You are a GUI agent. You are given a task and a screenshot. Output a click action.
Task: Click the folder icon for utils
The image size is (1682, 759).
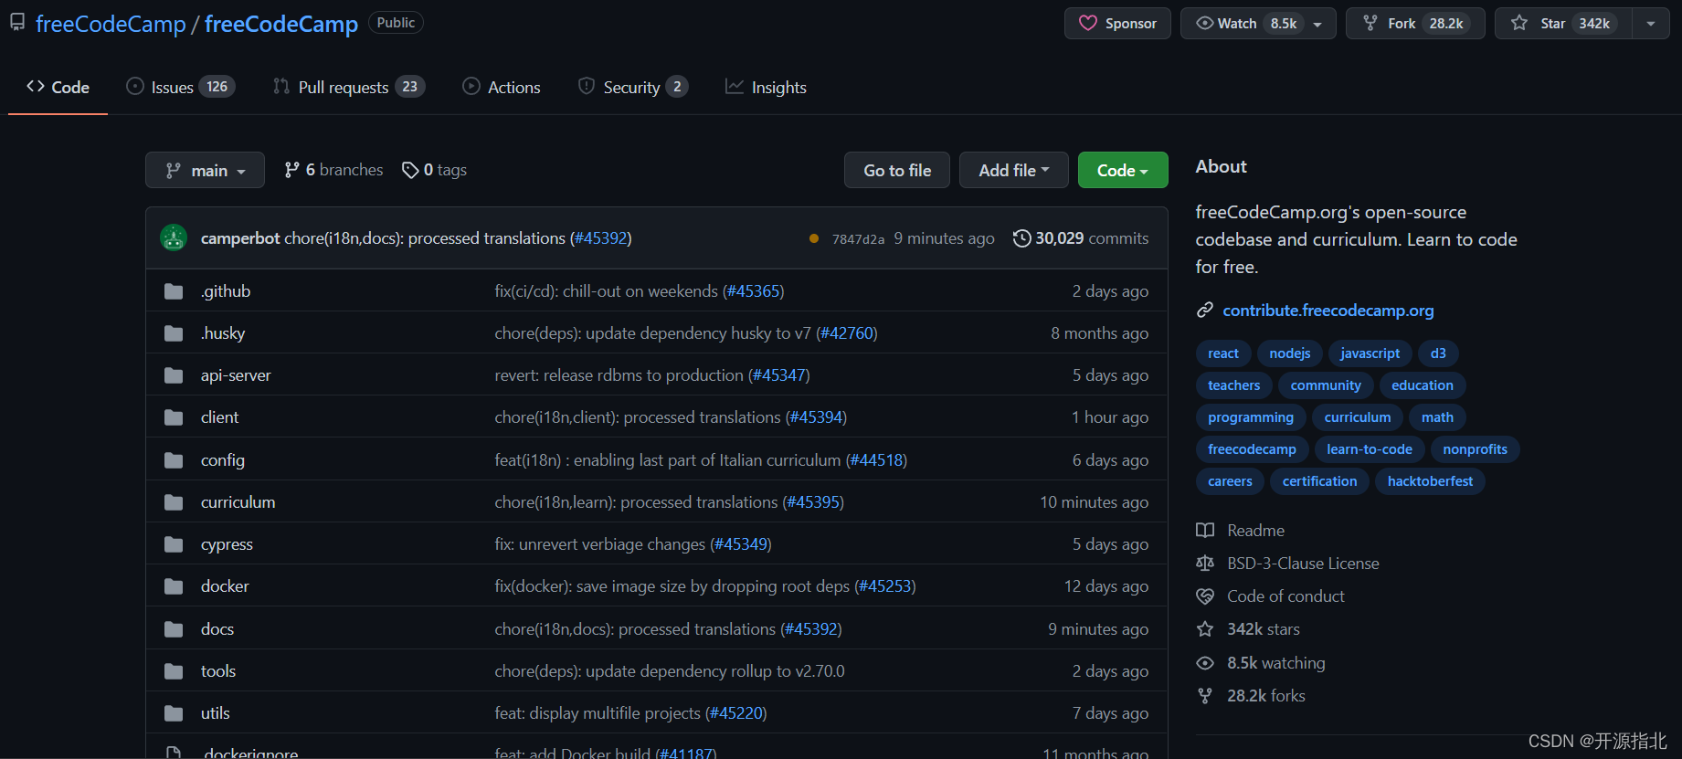tap(174, 713)
